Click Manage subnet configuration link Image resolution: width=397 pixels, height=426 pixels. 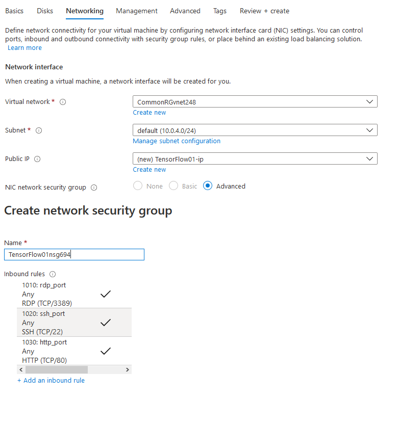(177, 141)
